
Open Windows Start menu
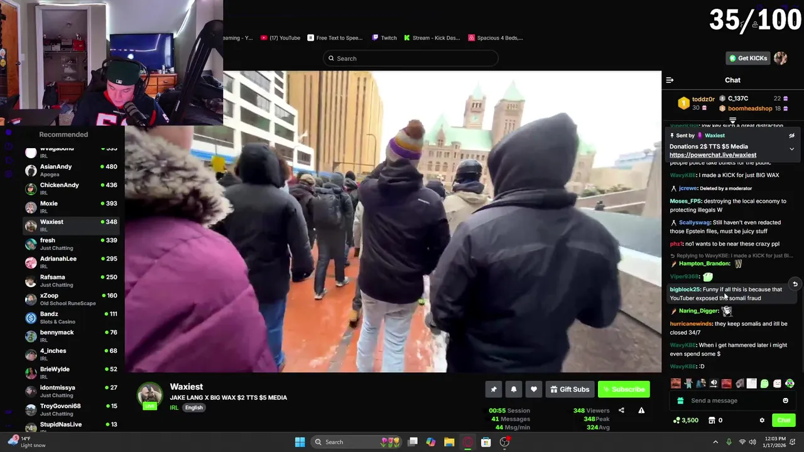click(x=300, y=442)
